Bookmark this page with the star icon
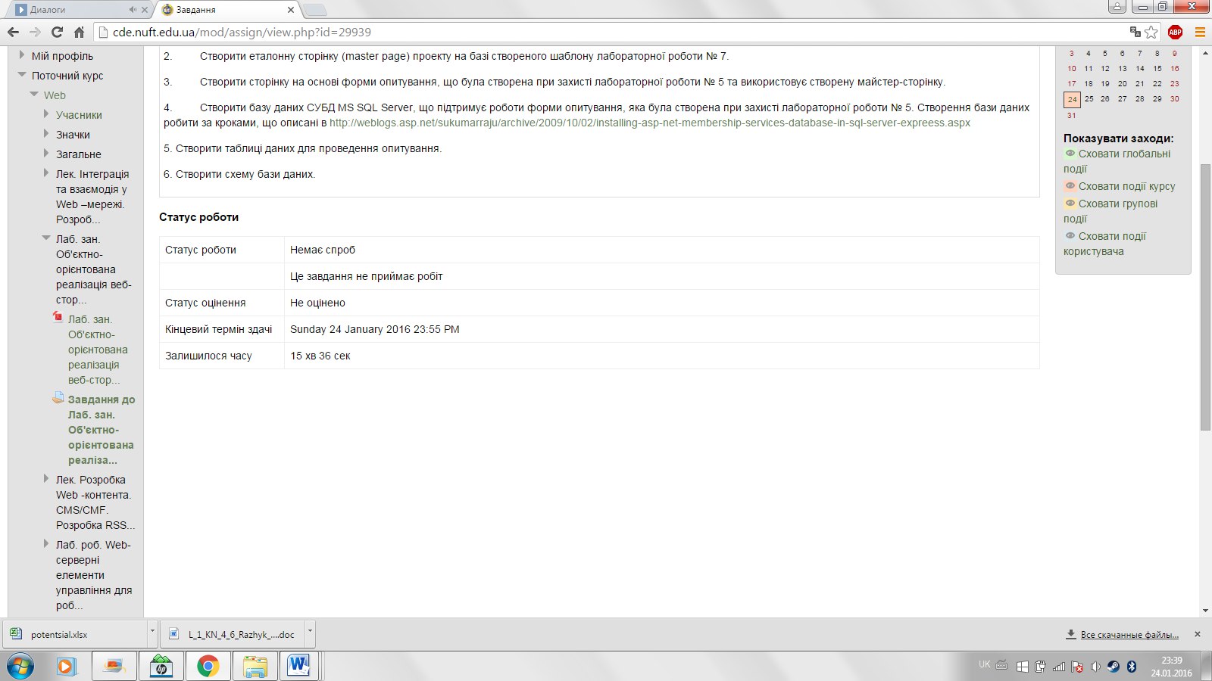This screenshot has height=681, width=1212. pyautogui.click(x=1151, y=32)
